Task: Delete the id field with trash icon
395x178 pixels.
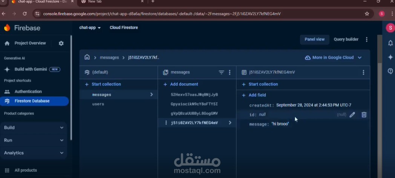Action: click(x=364, y=115)
